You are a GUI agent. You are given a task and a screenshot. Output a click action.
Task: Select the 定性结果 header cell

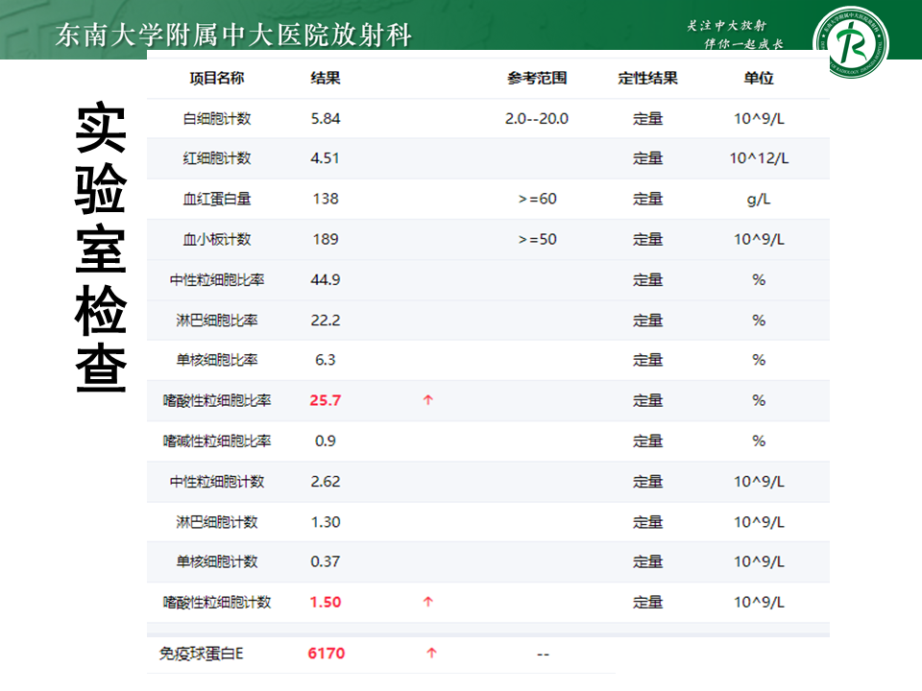tap(648, 79)
